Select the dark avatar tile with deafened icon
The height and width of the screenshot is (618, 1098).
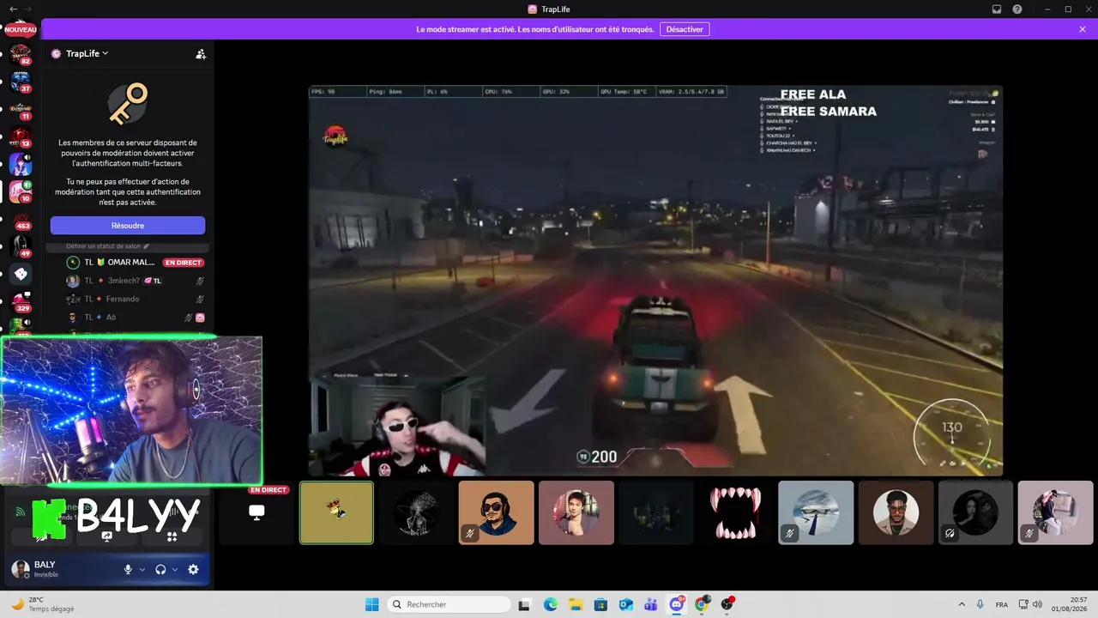click(975, 512)
